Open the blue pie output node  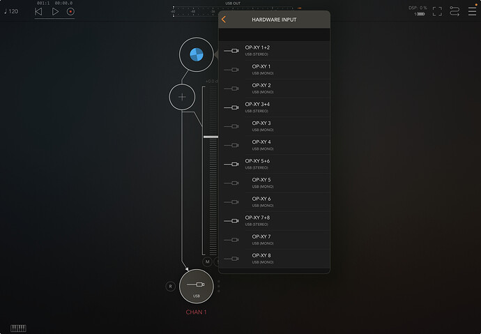click(x=197, y=54)
